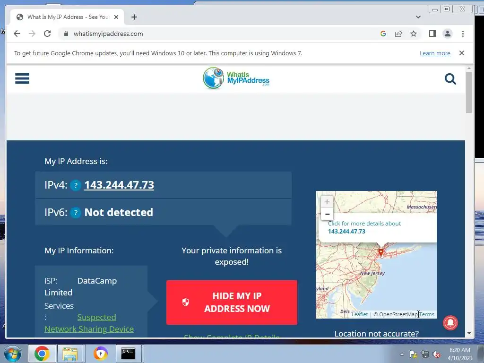Open the taskbar clock 8:20 AM
The width and height of the screenshot is (484, 363).
point(460,354)
